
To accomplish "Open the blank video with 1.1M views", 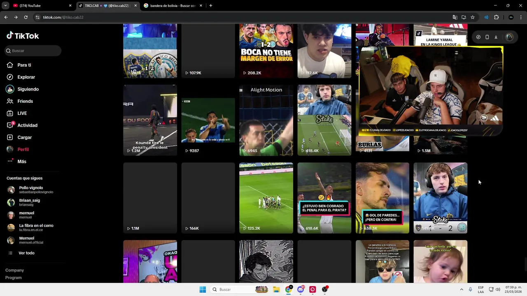I will 150,198.
